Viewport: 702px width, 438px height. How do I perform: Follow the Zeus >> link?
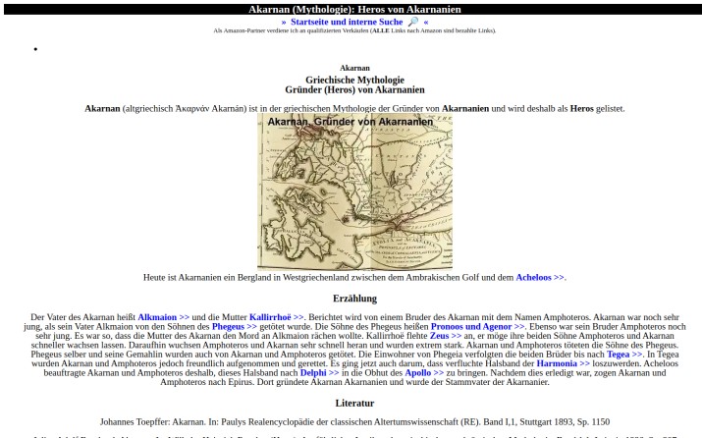click(446, 336)
